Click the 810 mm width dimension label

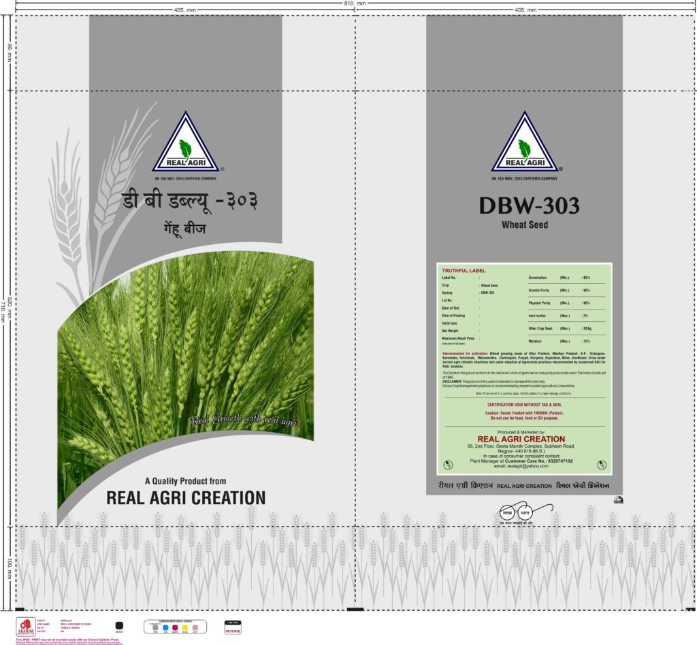coord(355,3)
